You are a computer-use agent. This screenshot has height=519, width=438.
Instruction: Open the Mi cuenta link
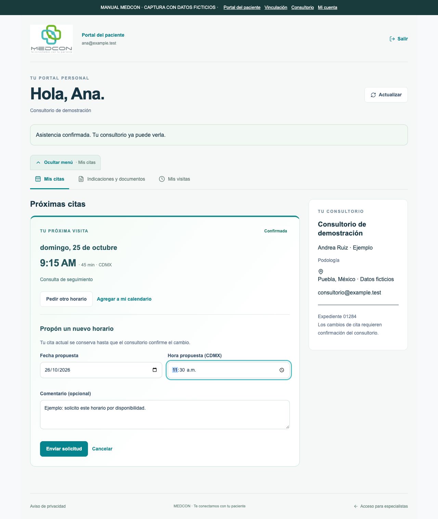(x=327, y=8)
